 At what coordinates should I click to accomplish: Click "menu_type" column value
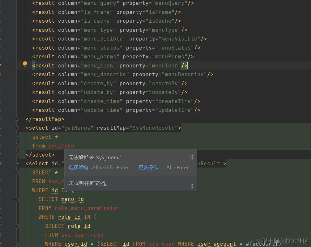coord(98,30)
